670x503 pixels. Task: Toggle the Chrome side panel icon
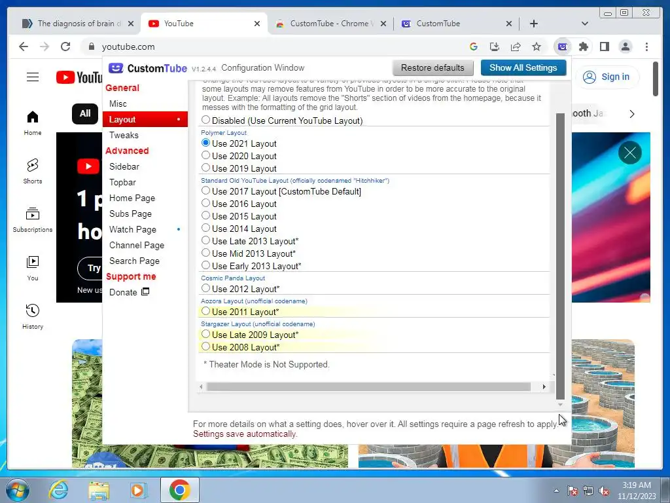[x=604, y=47]
